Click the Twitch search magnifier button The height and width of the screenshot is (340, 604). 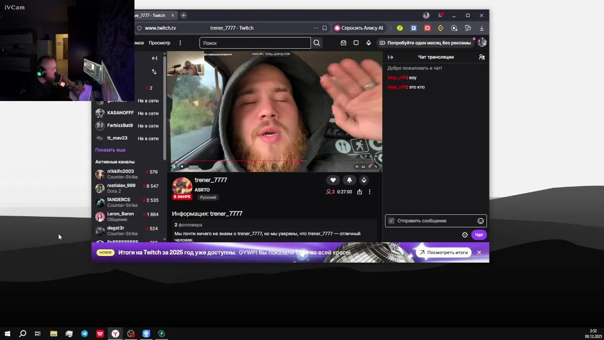point(317,43)
